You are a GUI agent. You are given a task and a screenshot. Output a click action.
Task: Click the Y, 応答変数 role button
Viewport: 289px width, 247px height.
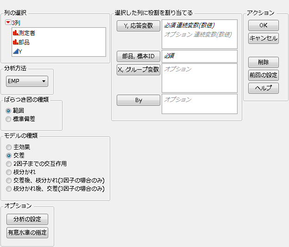click(138, 25)
